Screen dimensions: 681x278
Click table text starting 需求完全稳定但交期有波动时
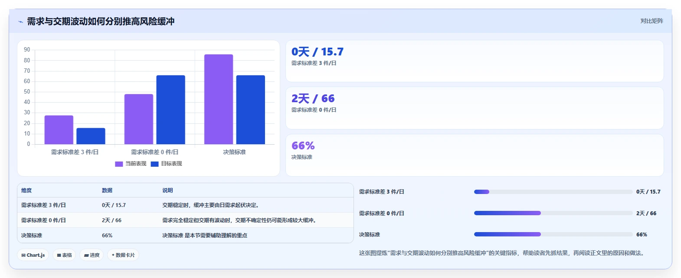240,220
